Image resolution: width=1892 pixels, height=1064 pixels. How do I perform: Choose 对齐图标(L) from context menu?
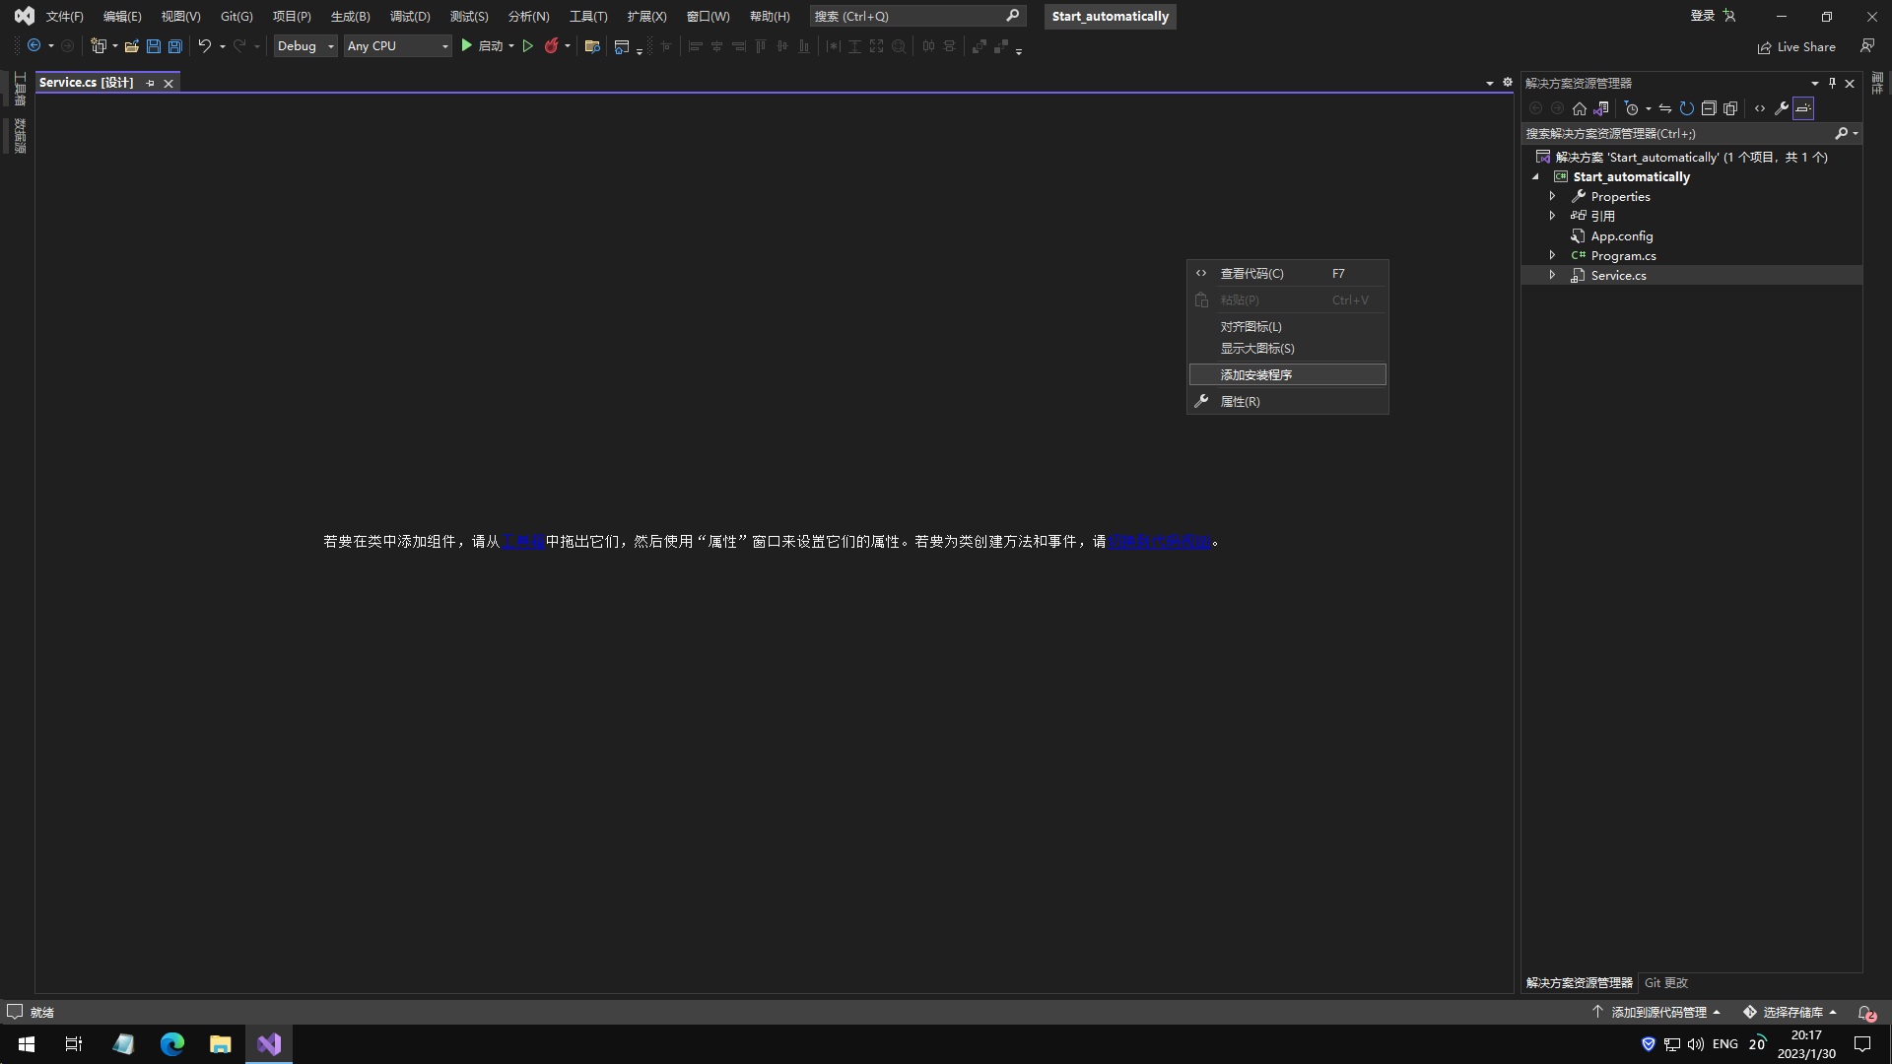[1288, 326]
